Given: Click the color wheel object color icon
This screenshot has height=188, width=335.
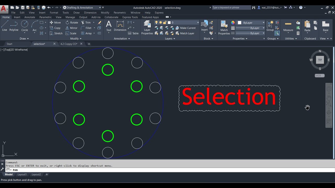Looking at the screenshot, I should [x=233, y=23].
